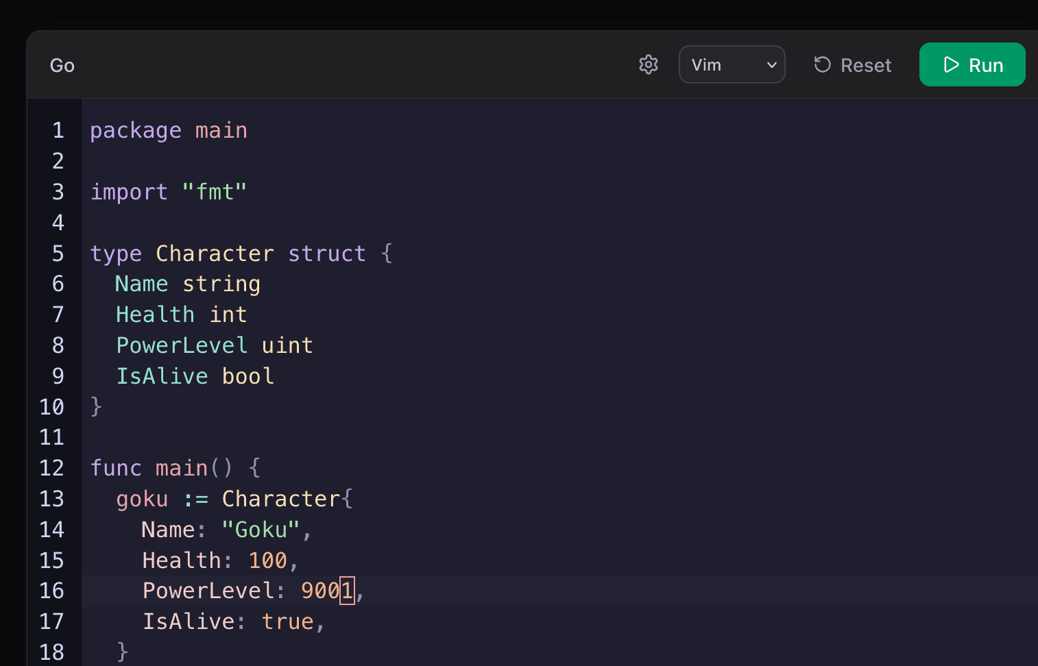Click the IsAlive true value on line 17

coord(288,621)
